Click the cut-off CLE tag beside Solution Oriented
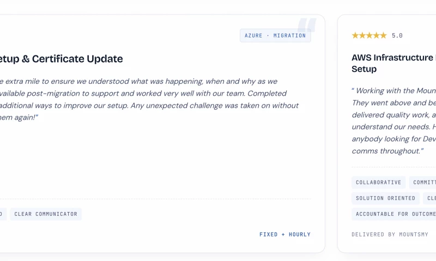This screenshot has height=261, width=436. (429, 198)
